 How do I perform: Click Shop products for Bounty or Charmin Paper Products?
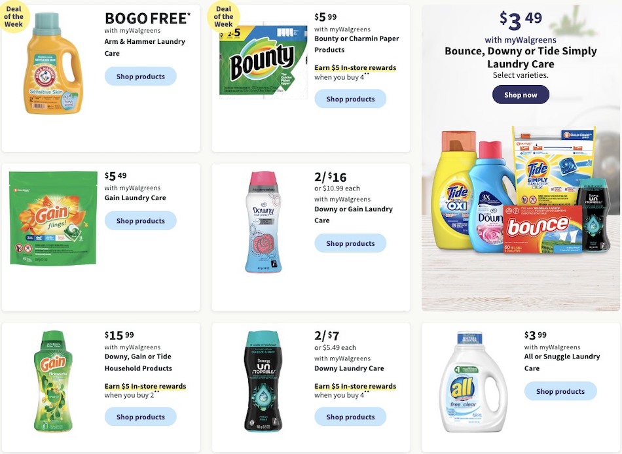click(350, 98)
